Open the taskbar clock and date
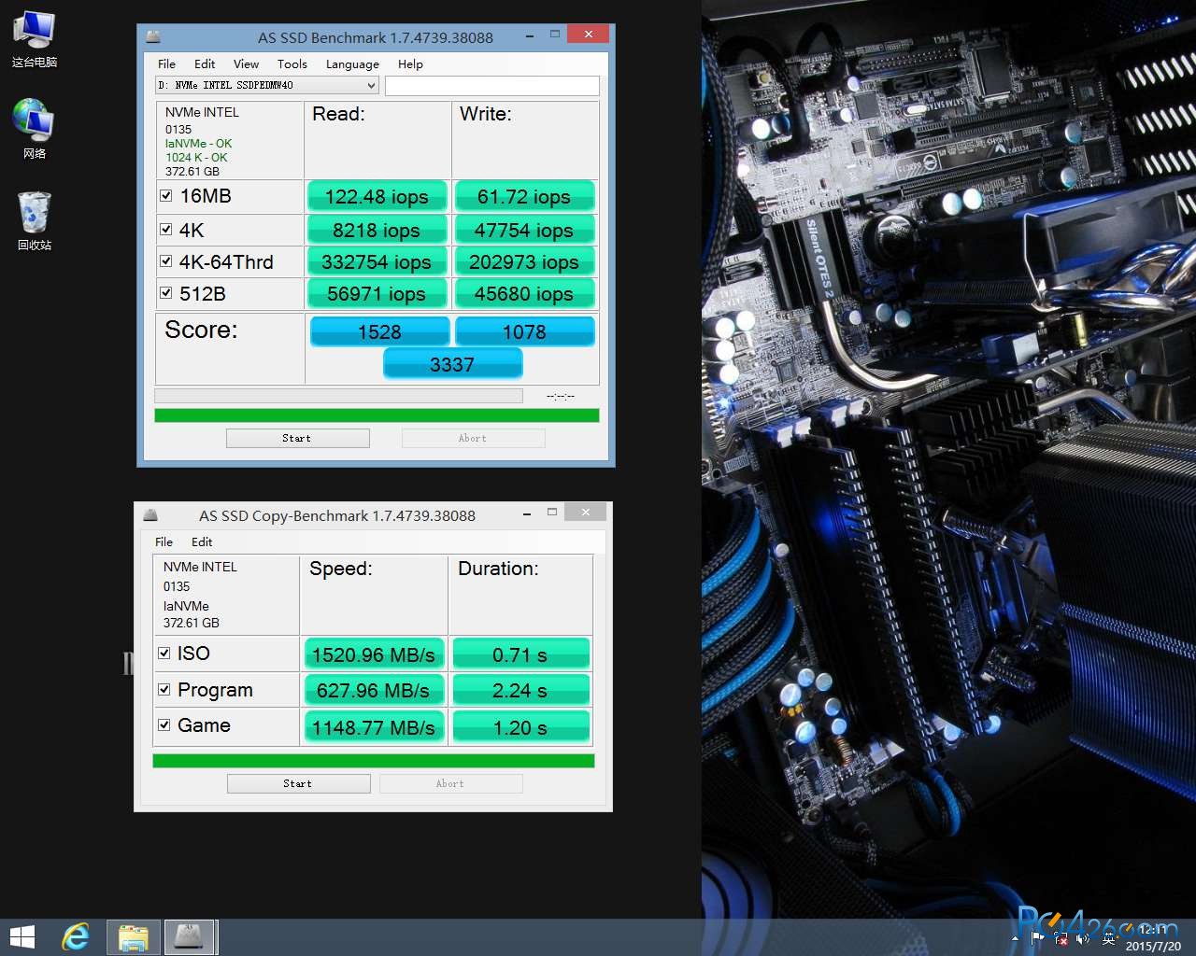The image size is (1196, 956). 1153,937
